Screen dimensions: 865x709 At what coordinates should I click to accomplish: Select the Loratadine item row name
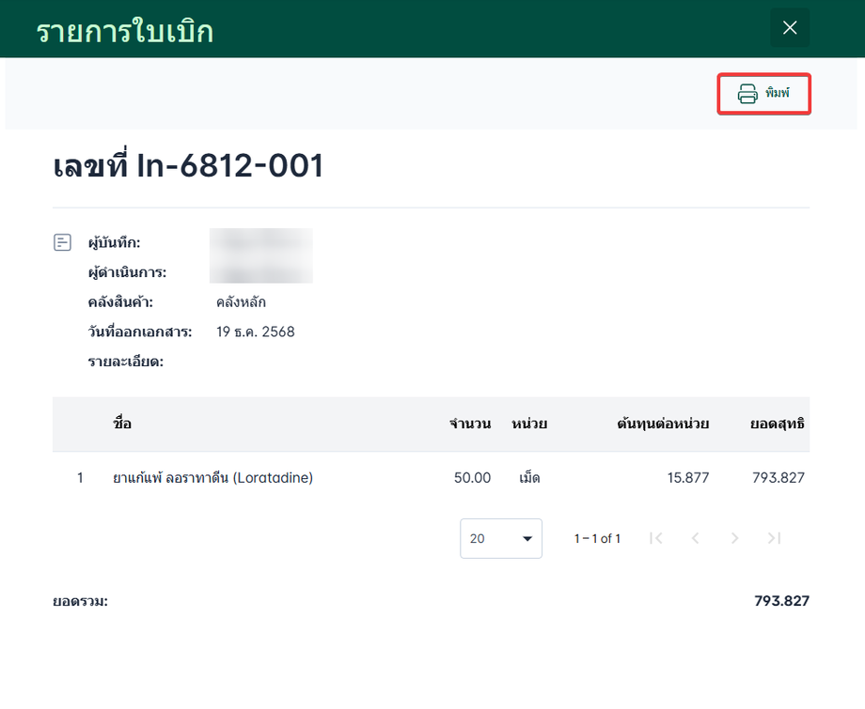212,478
